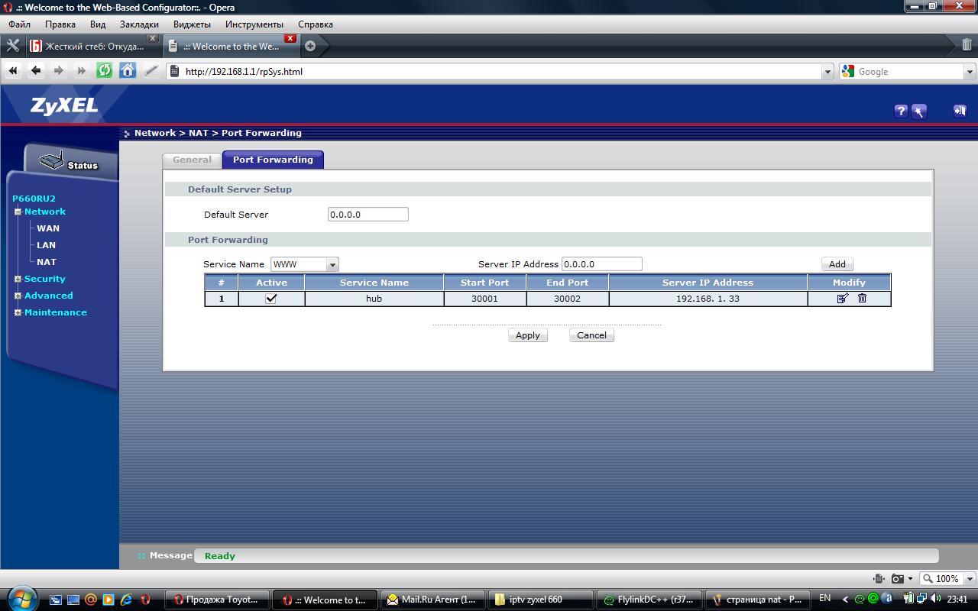This screenshot has width=978, height=611.
Task: Expand the Maintenance tree node
Action: (18, 312)
